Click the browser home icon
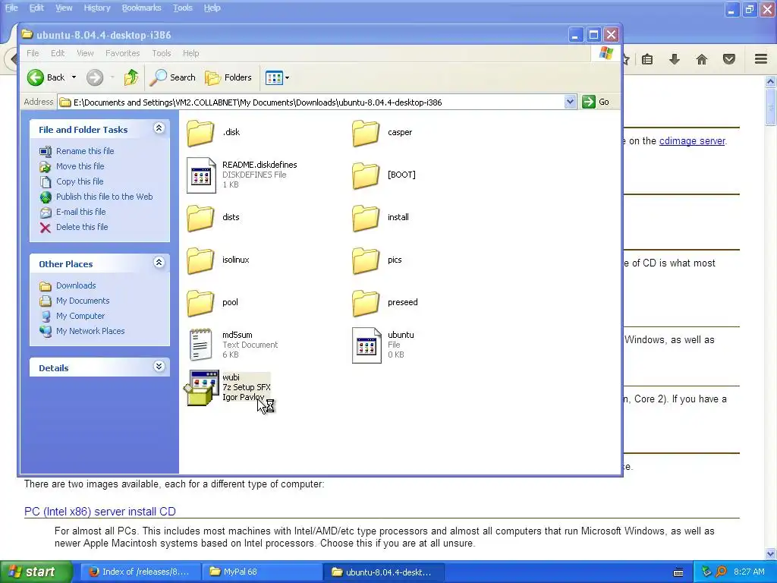Viewport: 777px width, 583px height. pyautogui.click(x=702, y=59)
